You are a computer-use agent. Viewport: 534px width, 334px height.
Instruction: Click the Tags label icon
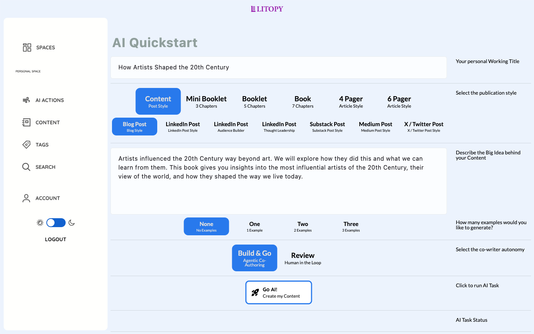(26, 145)
